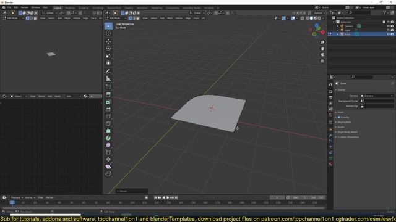Click the viewport pan hand icon
396x222 pixels.
click(x=322, y=49)
